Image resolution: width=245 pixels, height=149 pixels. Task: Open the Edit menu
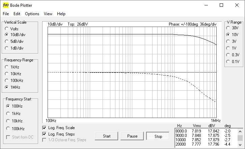tap(17, 14)
